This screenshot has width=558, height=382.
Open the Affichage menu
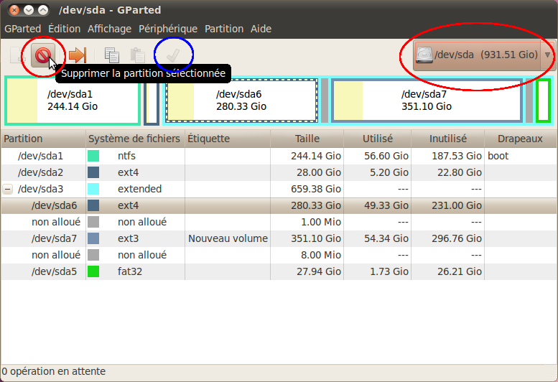click(x=109, y=29)
